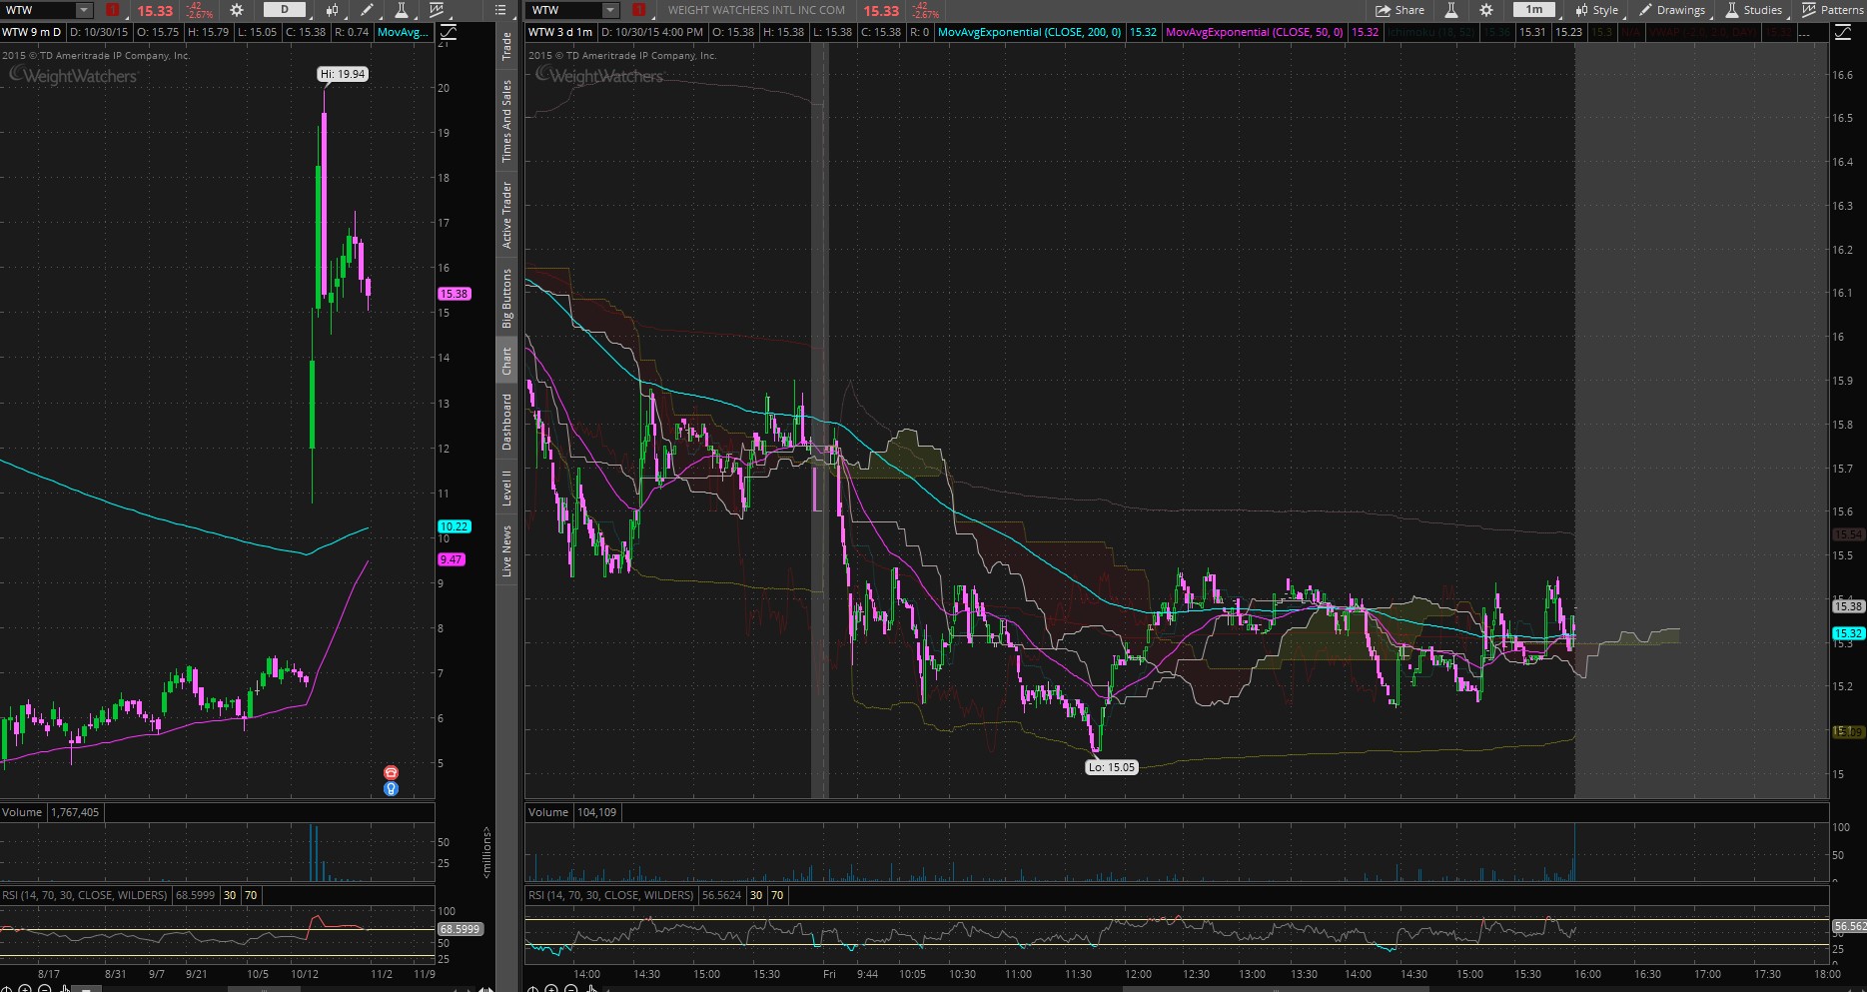Click right chart last price 15.33
Viewport: 1867px width, 992px height.
[x=881, y=11]
